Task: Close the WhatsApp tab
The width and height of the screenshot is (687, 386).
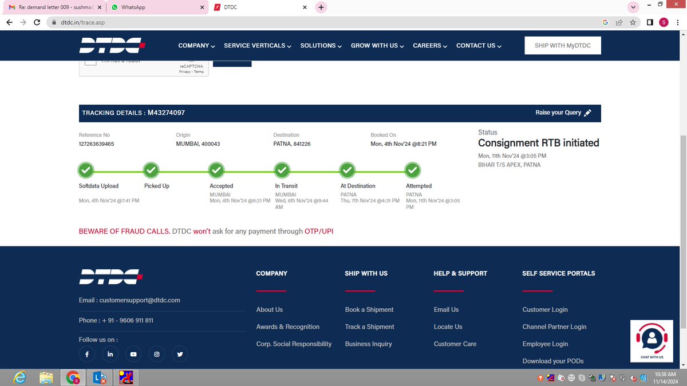Action: pyautogui.click(x=202, y=7)
